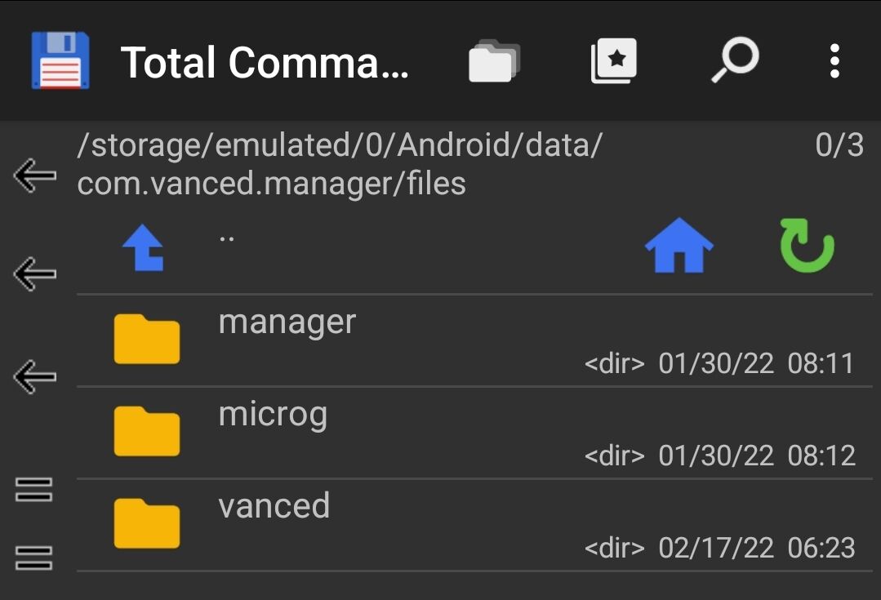Tap the lowest double-bar button in the left sidebar
The height and width of the screenshot is (600, 881).
pos(33,558)
